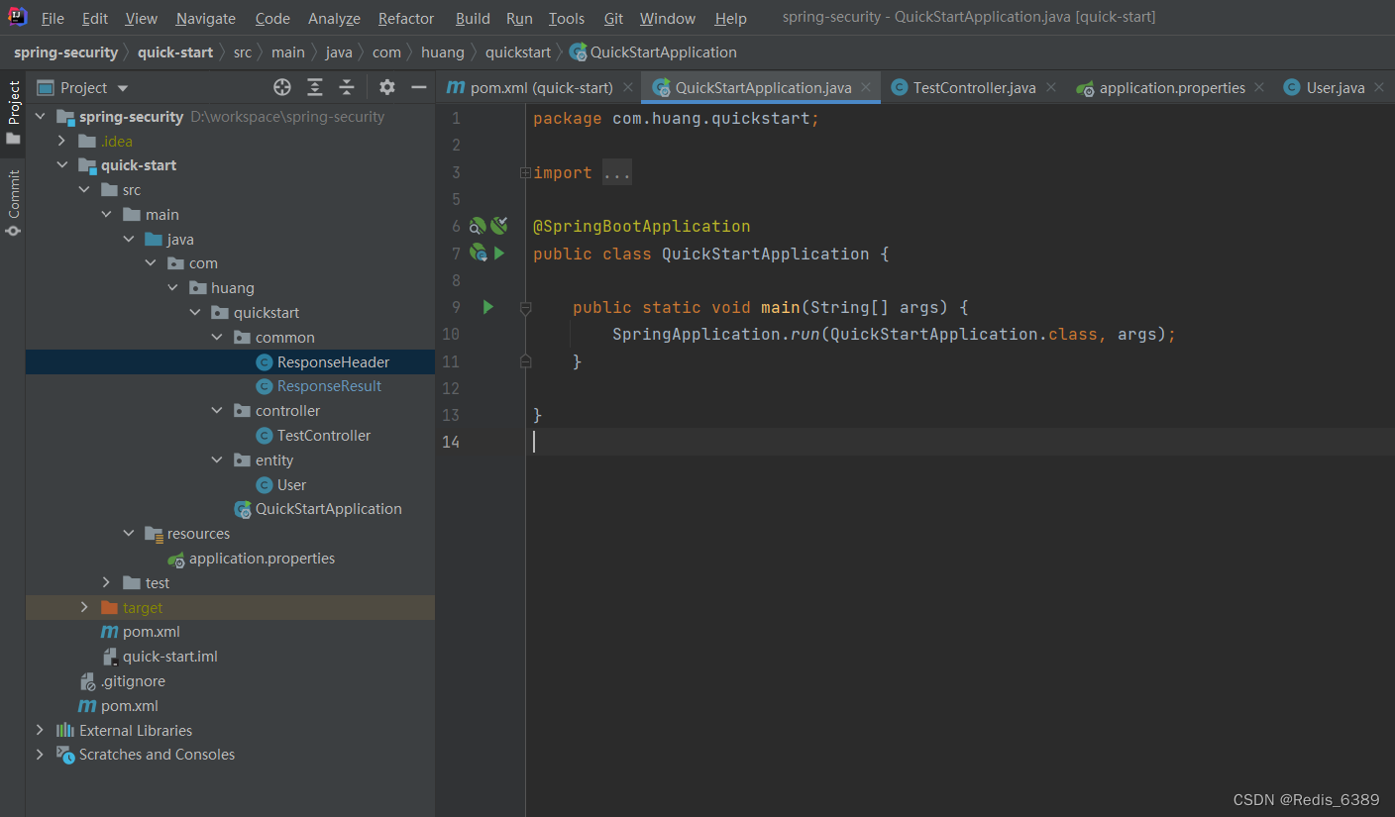1395x817 pixels.
Task: Select User class in project tree
Action: click(x=291, y=485)
